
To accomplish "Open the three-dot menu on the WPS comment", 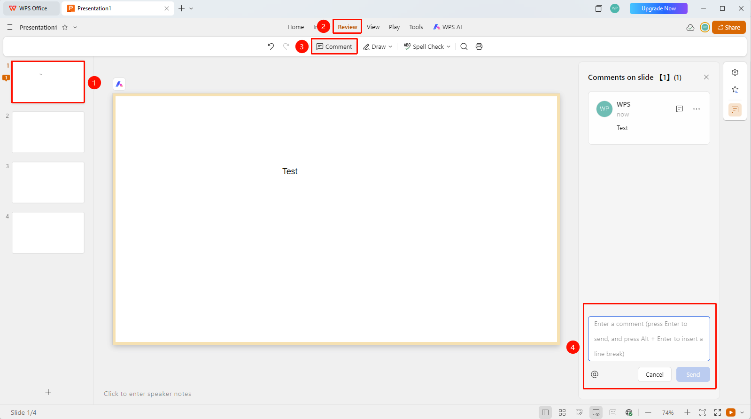I will pos(697,109).
